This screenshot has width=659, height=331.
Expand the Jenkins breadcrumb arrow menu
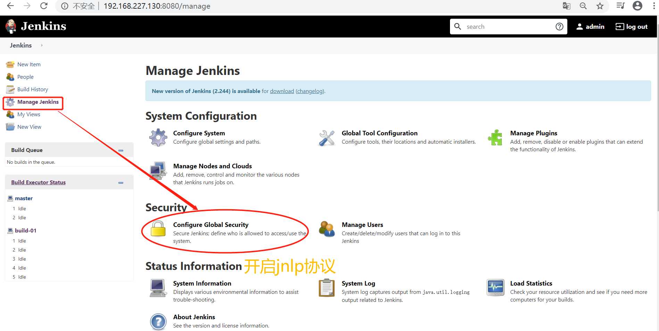(x=42, y=45)
